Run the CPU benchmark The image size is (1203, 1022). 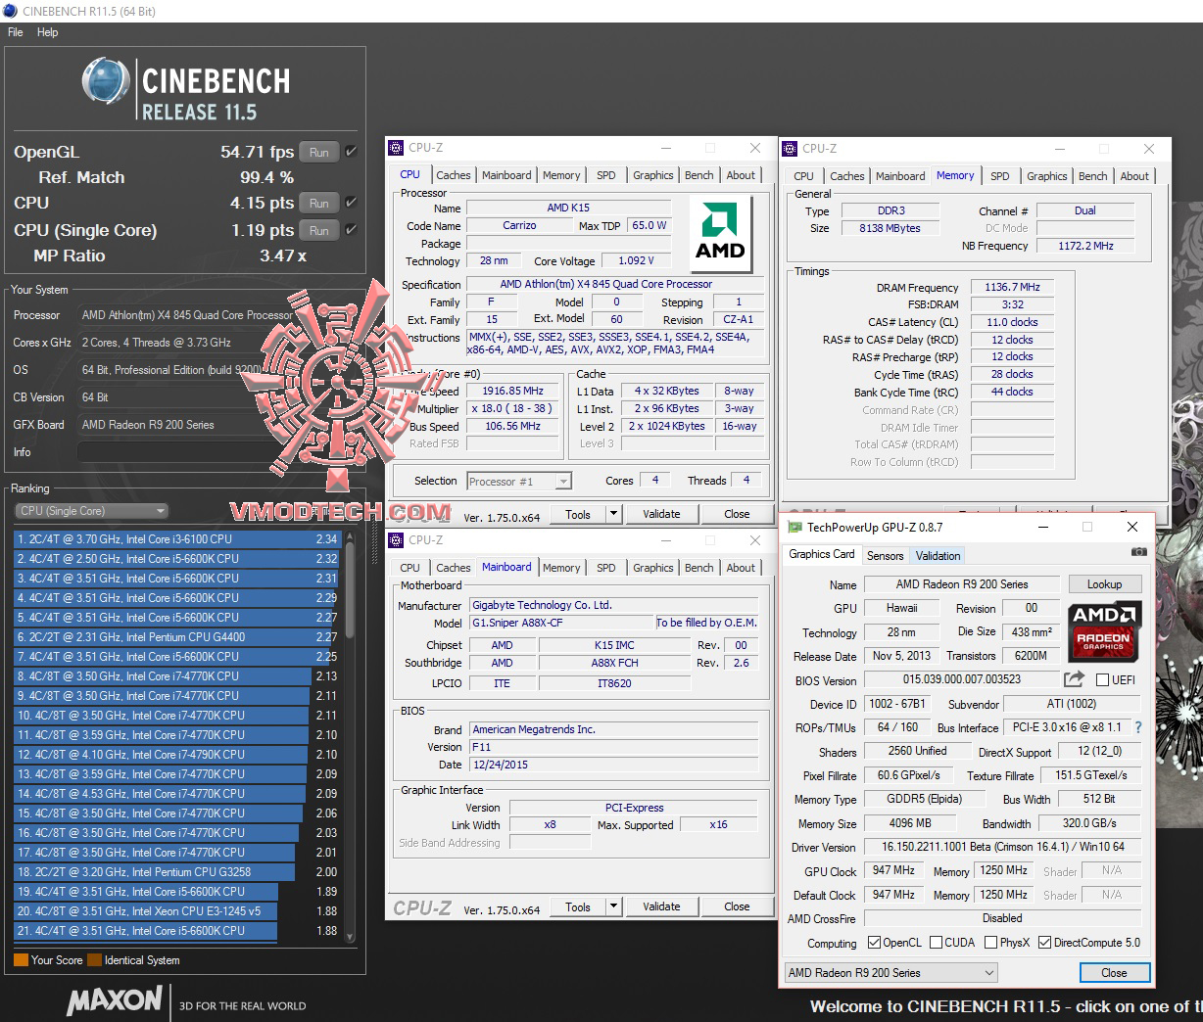319,204
